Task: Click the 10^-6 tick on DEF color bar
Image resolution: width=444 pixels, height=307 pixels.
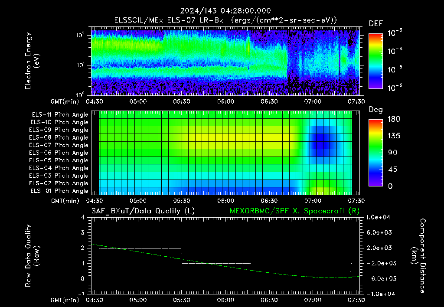Action: coord(395,88)
